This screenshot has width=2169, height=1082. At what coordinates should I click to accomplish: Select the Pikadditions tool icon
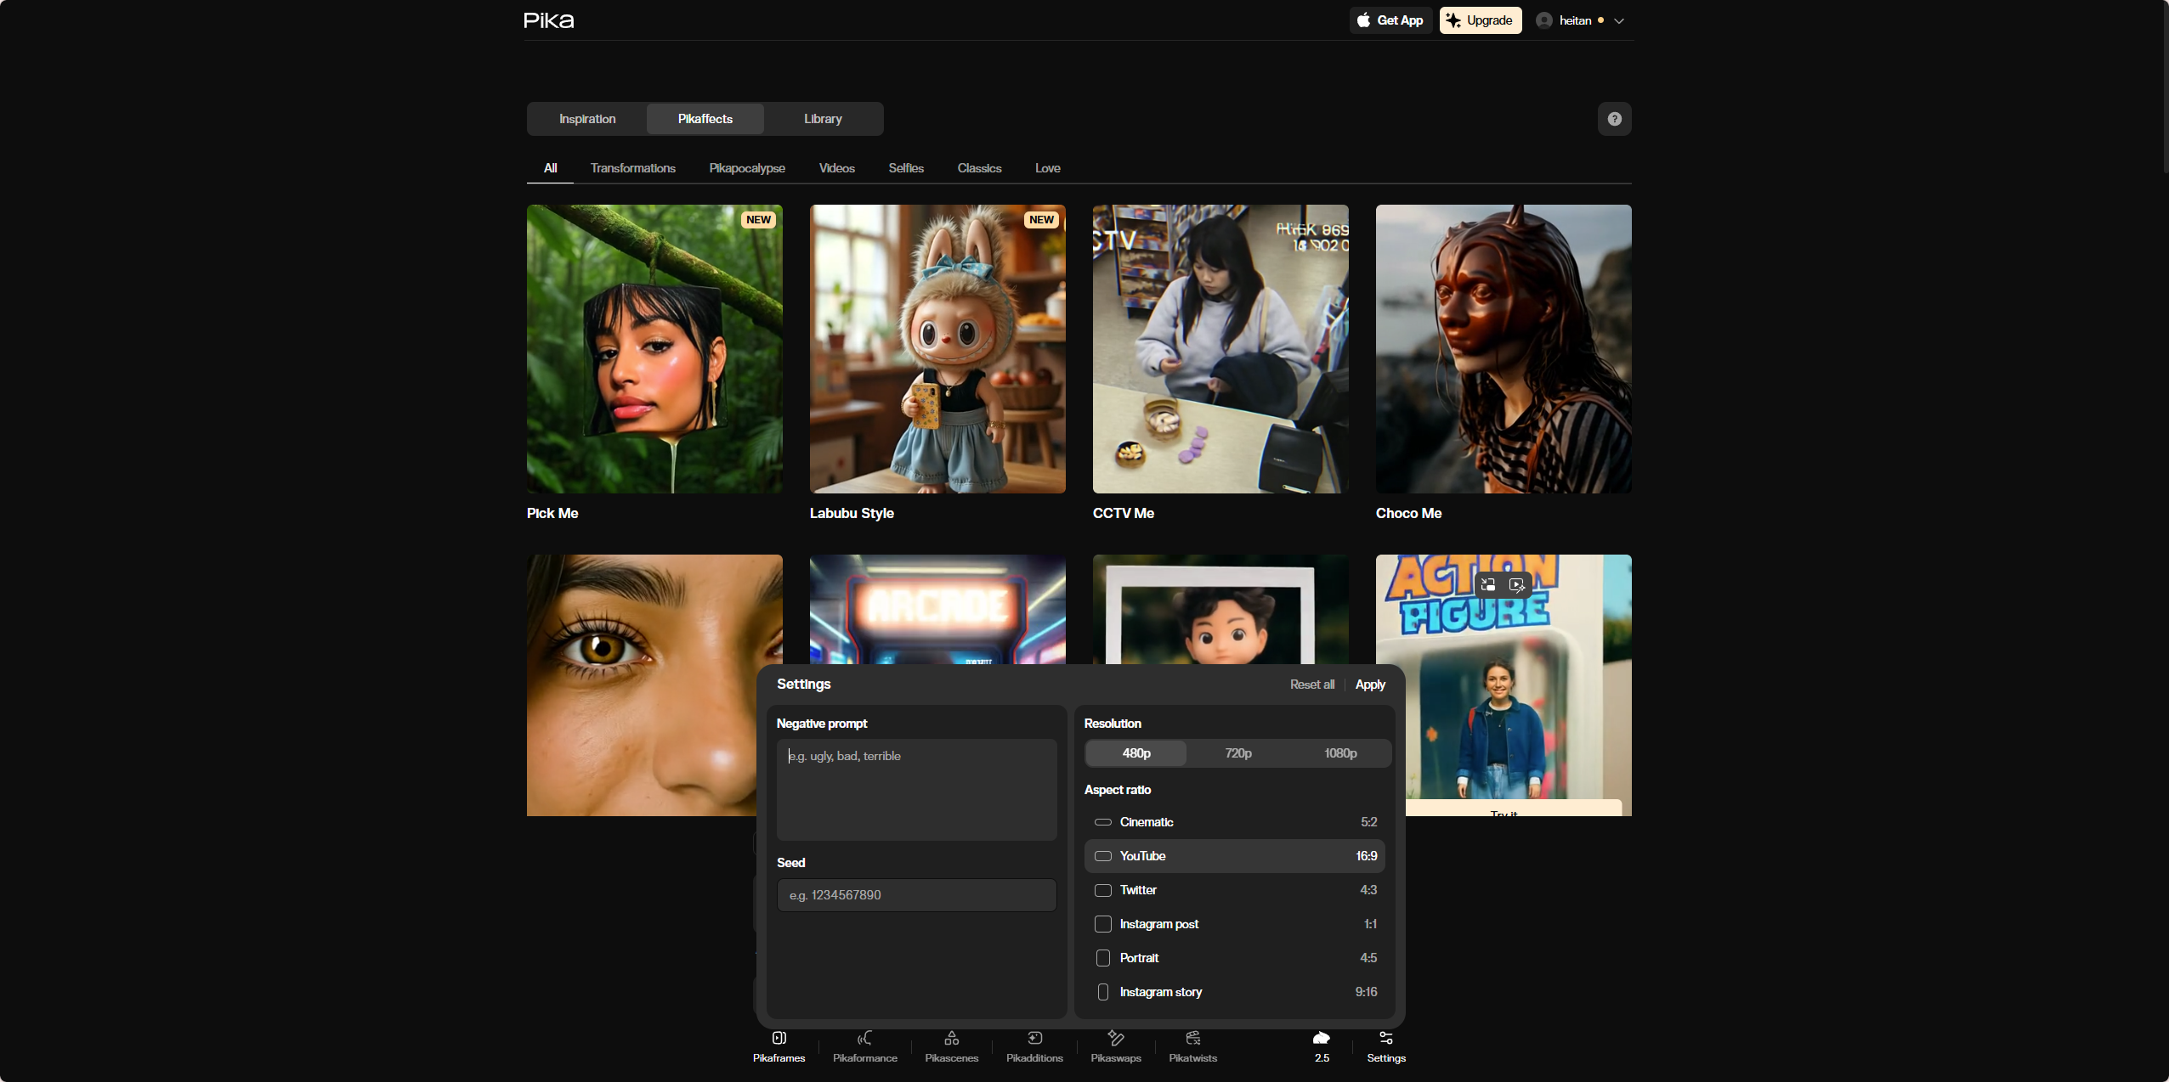(1034, 1039)
